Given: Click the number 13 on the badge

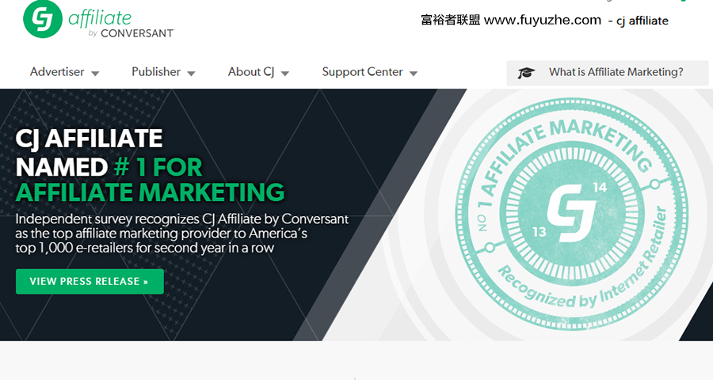Looking at the screenshot, I should click(x=539, y=232).
